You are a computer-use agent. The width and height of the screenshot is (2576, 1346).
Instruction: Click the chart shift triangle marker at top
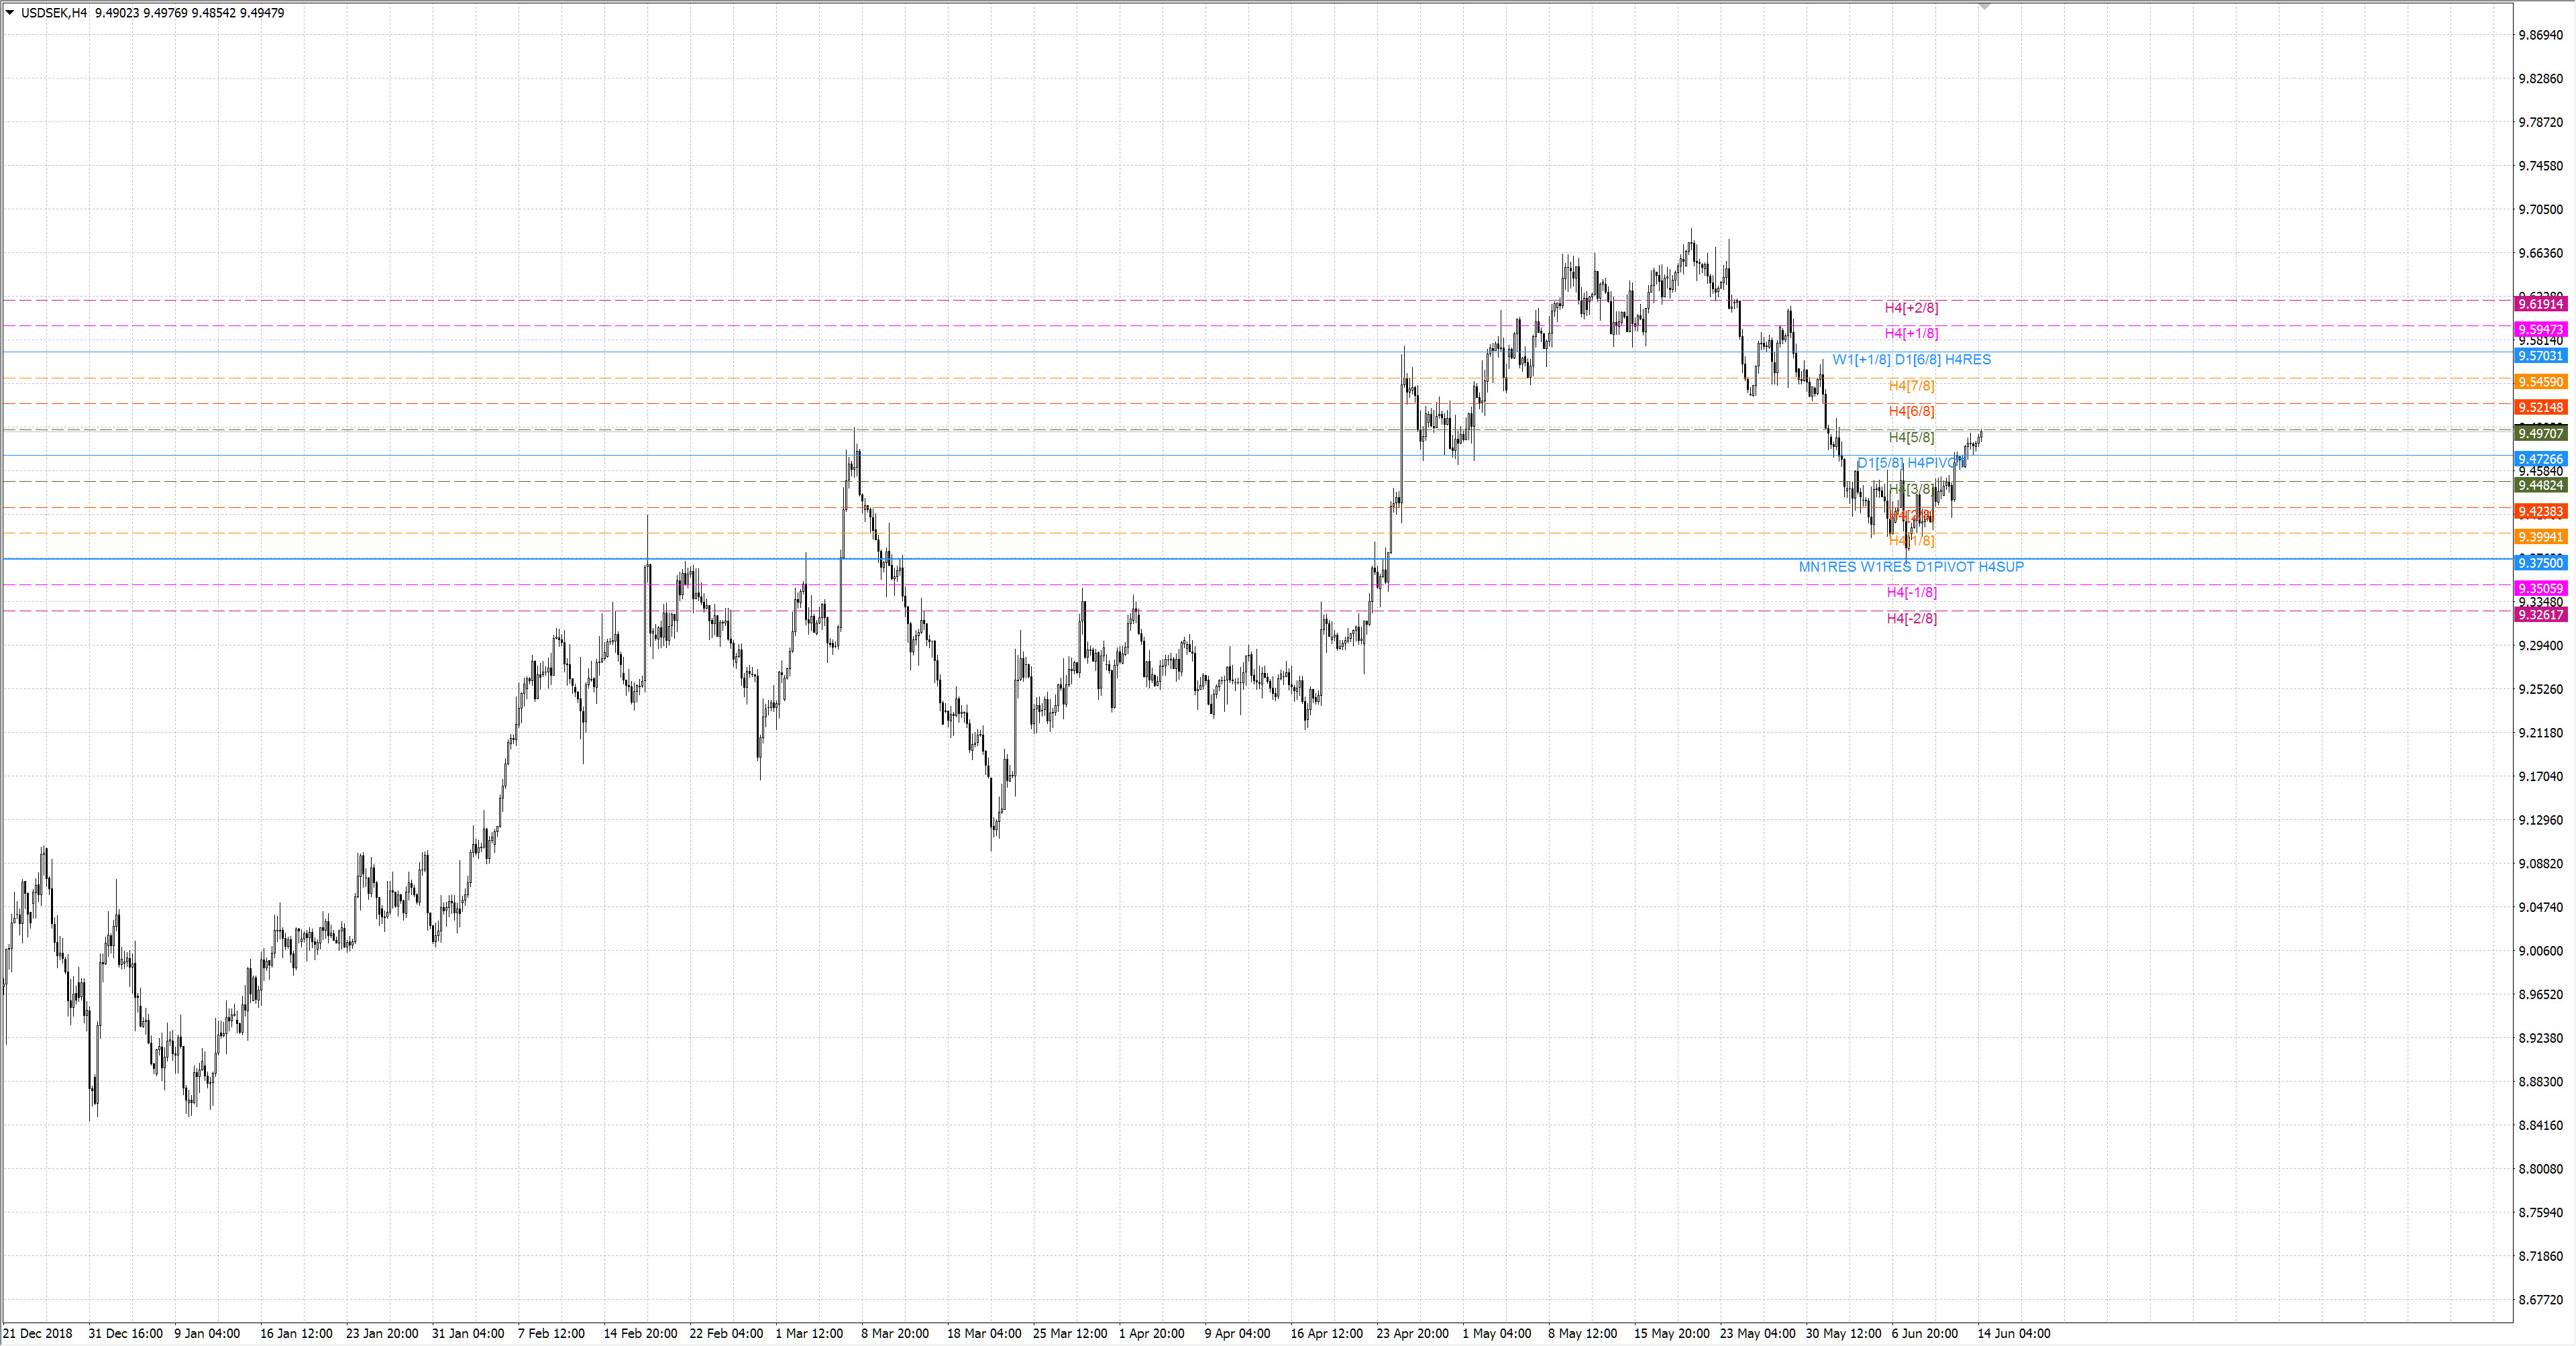coord(1985,7)
